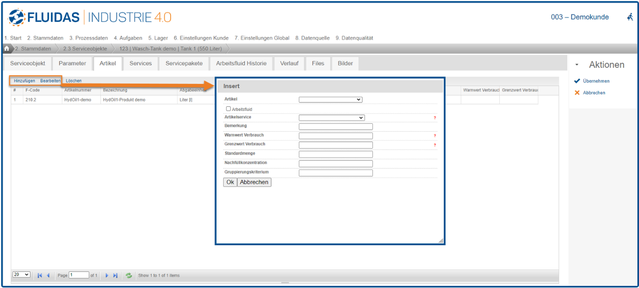Viewport: 639px width, 288px height.
Task: Click the logout person icon
Action: click(x=630, y=17)
